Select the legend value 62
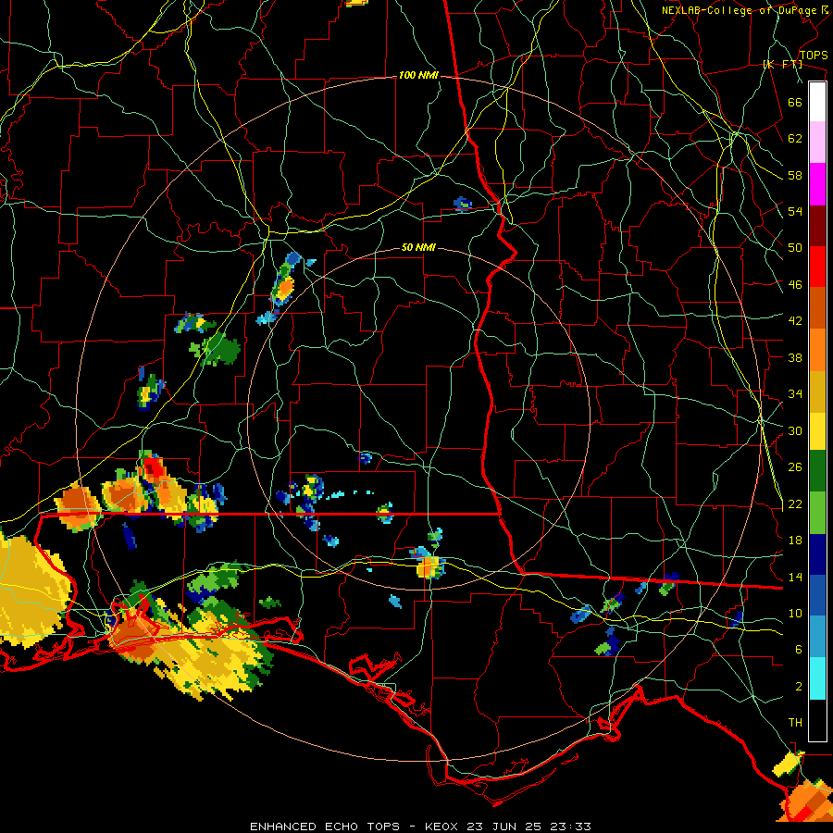The width and height of the screenshot is (833, 833). click(x=795, y=138)
